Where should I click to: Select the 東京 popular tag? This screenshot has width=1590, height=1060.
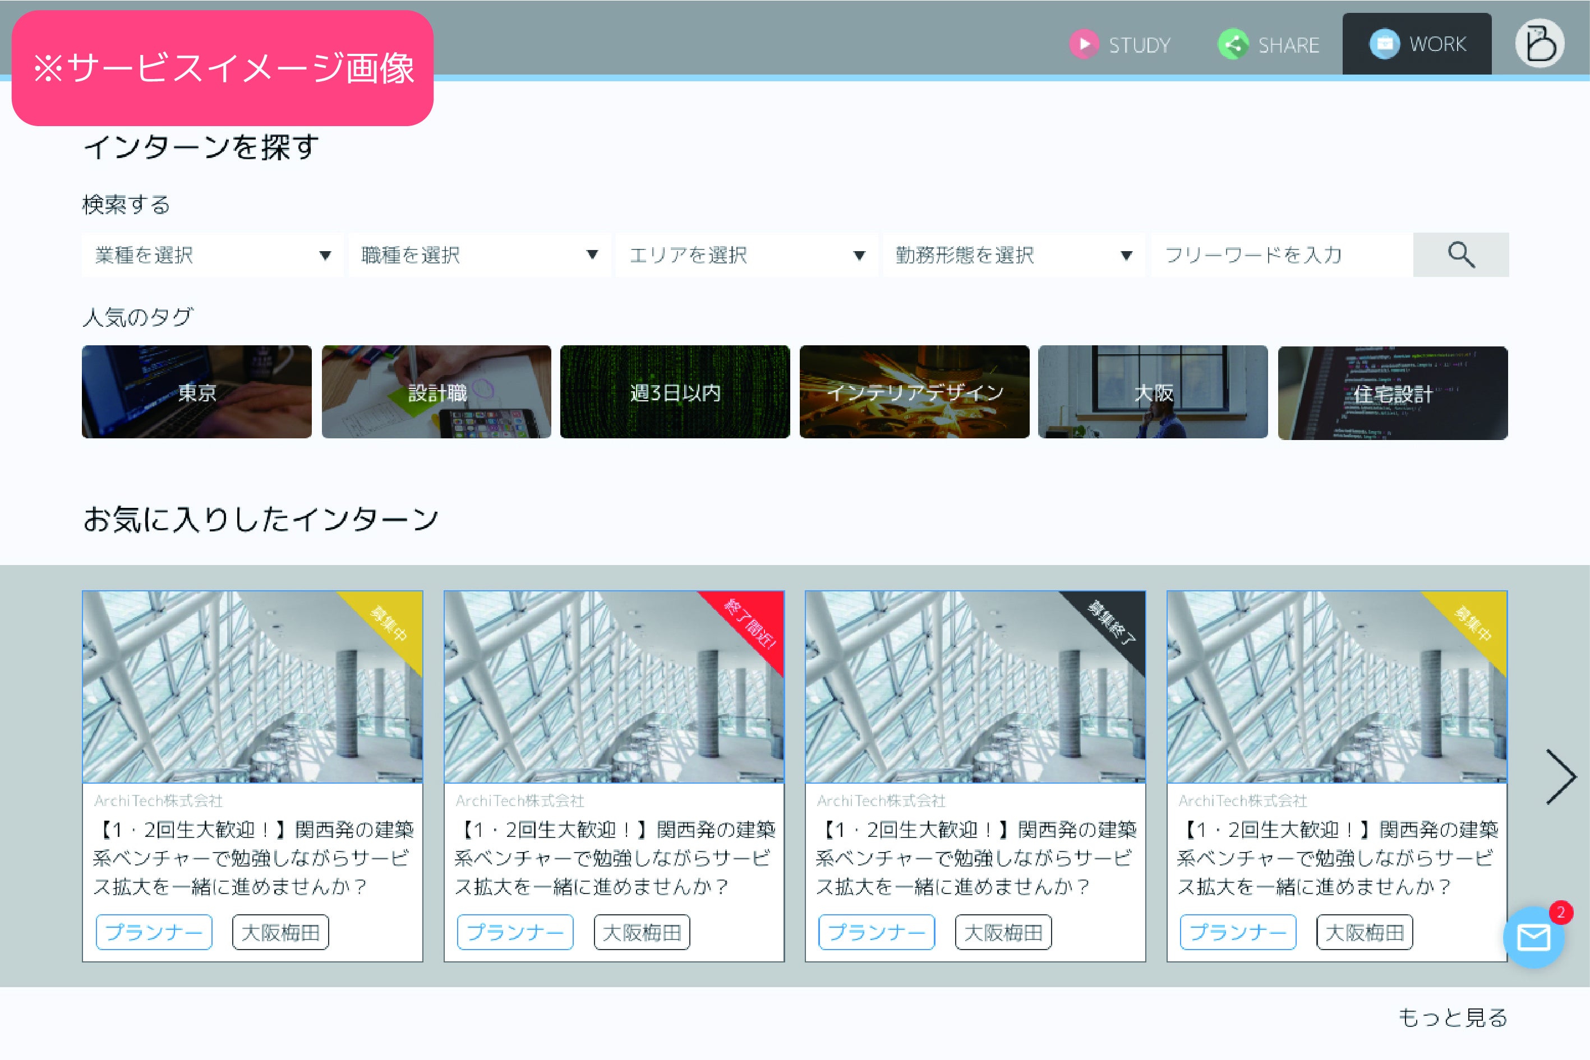coord(197,392)
